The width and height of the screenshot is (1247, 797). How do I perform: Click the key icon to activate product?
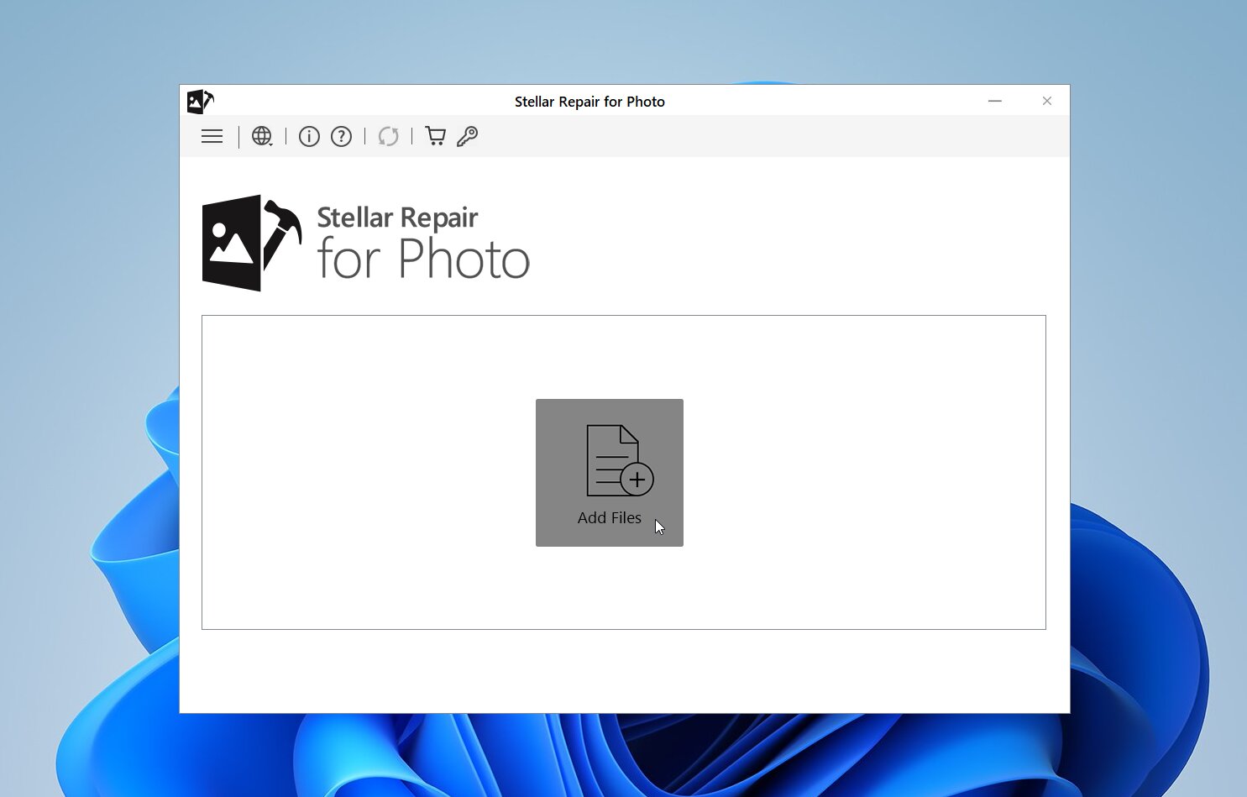tap(468, 135)
